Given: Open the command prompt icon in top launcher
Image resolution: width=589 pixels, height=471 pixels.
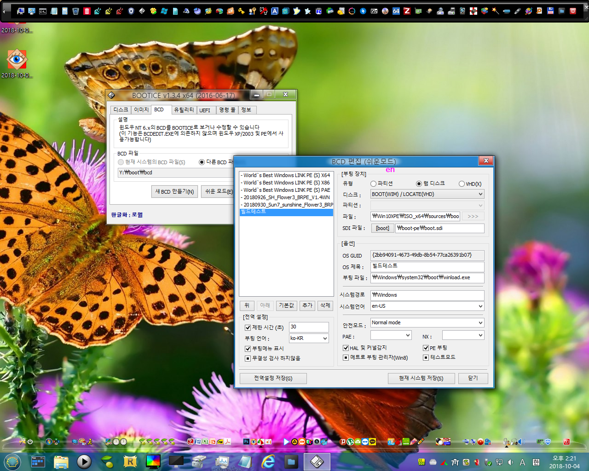Looking at the screenshot, I should coord(43,11).
